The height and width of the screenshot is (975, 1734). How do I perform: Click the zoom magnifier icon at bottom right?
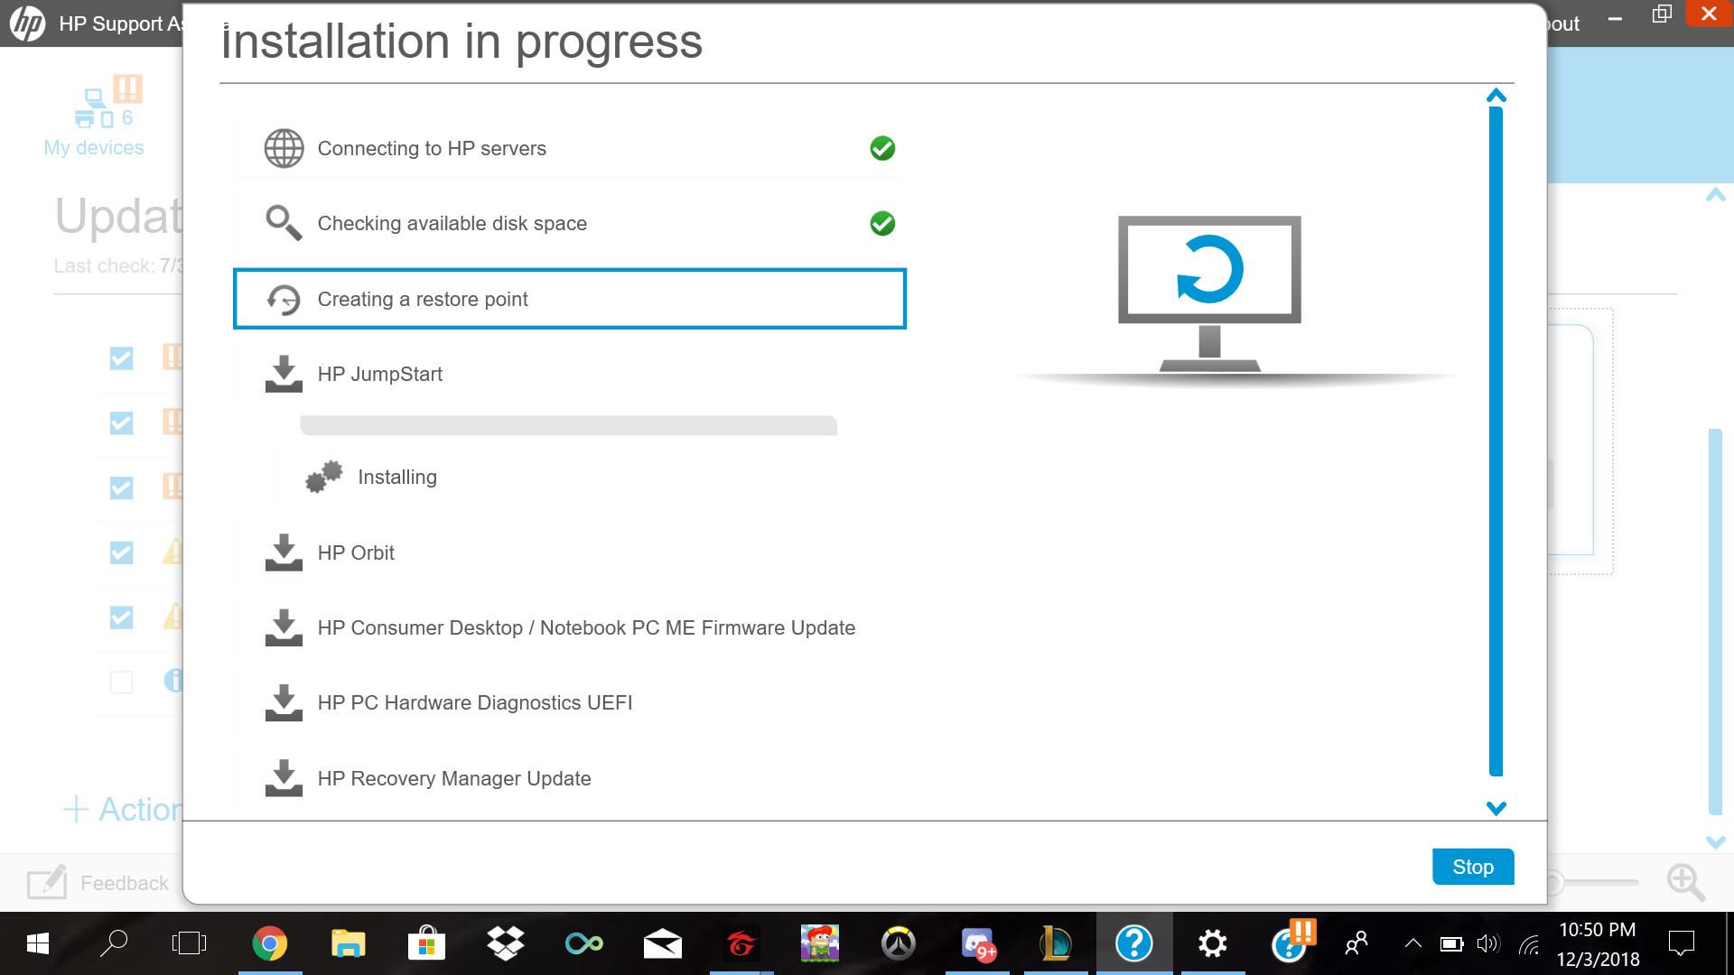click(x=1685, y=882)
